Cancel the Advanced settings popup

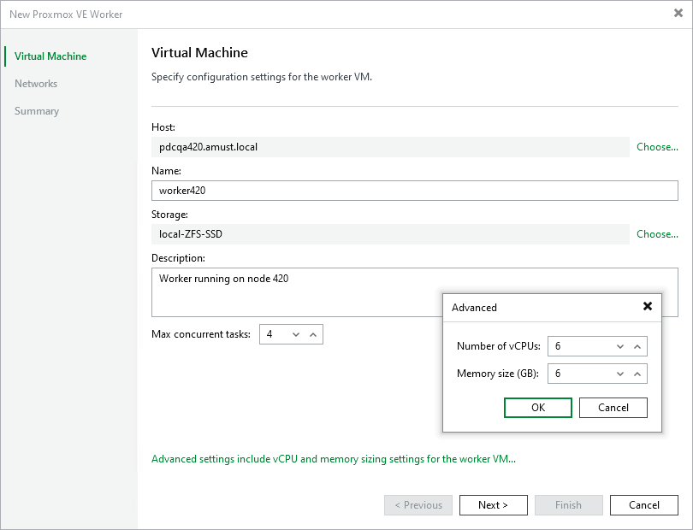tap(613, 408)
